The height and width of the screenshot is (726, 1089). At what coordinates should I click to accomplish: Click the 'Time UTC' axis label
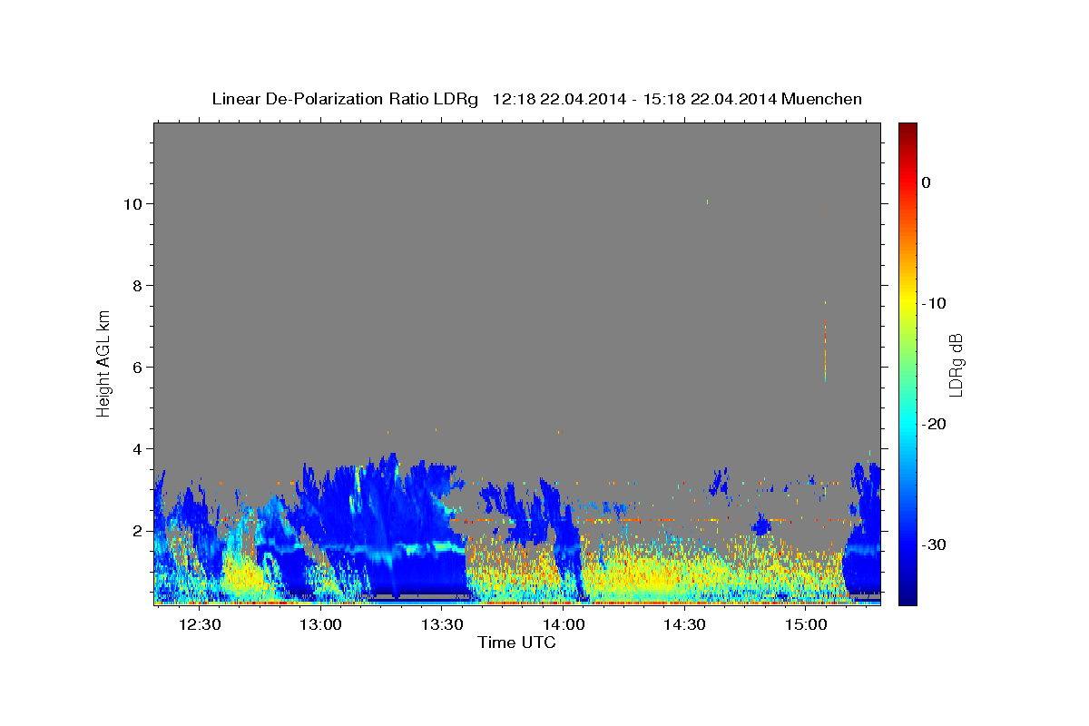click(516, 643)
